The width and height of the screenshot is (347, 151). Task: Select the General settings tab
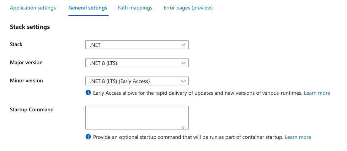click(88, 8)
